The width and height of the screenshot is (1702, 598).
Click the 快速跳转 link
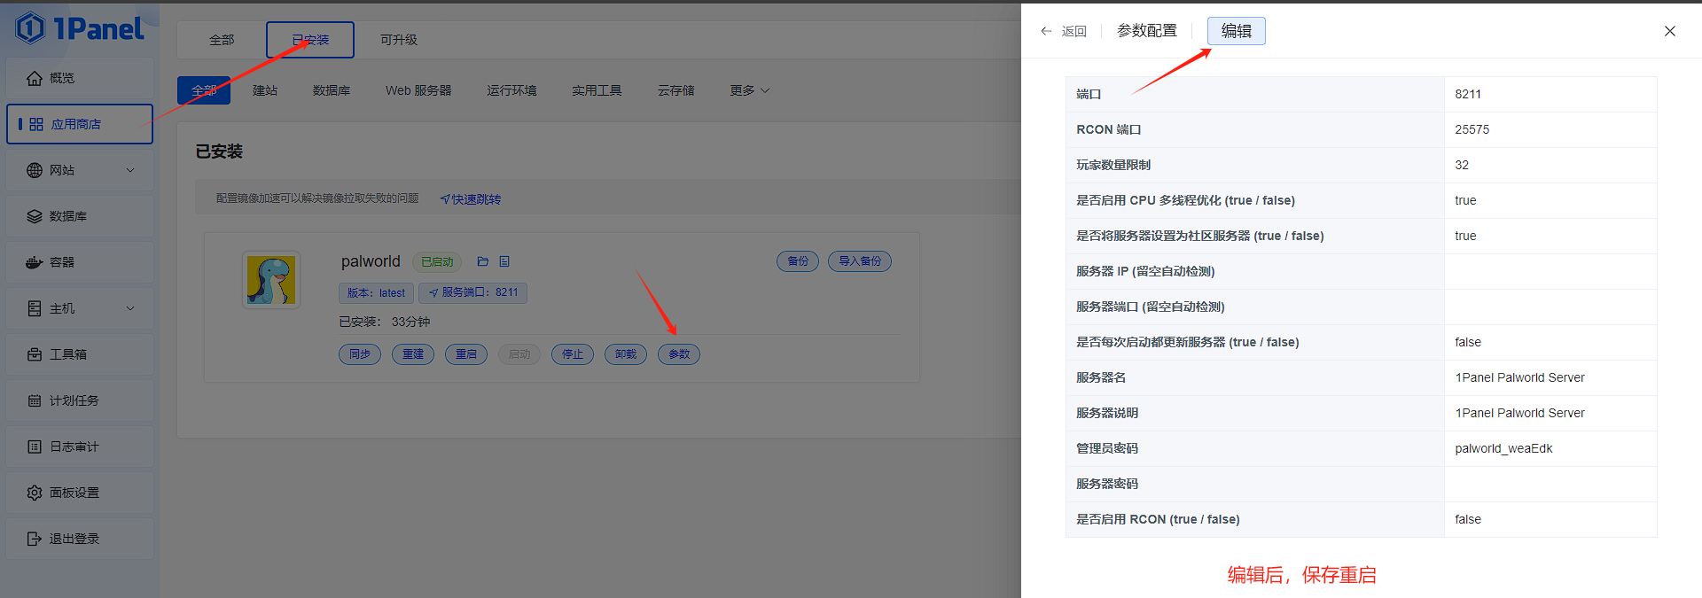click(x=471, y=199)
